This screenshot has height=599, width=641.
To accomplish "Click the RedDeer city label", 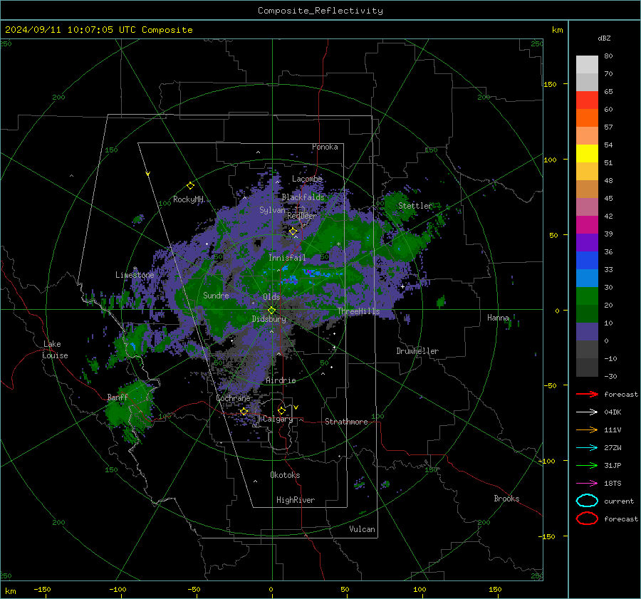I will (302, 216).
